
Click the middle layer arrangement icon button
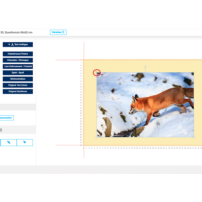click(9, 142)
